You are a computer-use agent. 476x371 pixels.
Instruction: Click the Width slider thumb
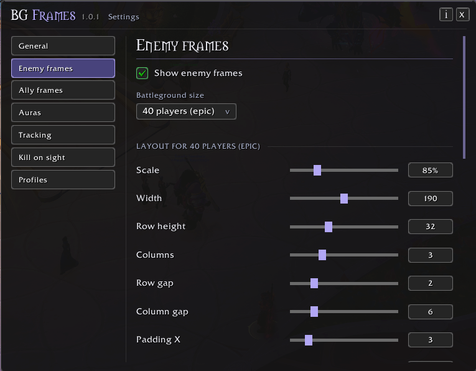pos(344,199)
